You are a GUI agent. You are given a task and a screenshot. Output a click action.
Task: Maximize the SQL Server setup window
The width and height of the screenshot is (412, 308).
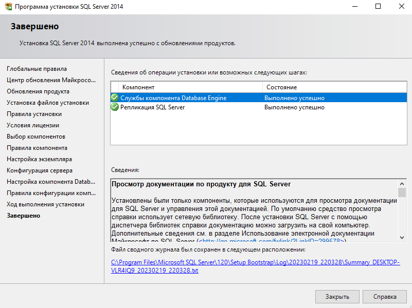pyautogui.click(x=378, y=6)
